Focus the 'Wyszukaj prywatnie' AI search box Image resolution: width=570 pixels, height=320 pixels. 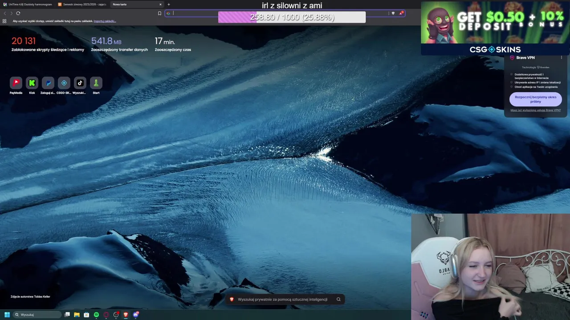pyautogui.click(x=285, y=300)
